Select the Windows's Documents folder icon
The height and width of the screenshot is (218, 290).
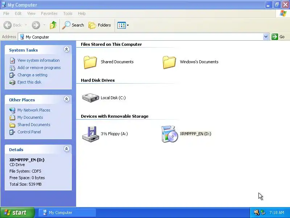point(169,62)
